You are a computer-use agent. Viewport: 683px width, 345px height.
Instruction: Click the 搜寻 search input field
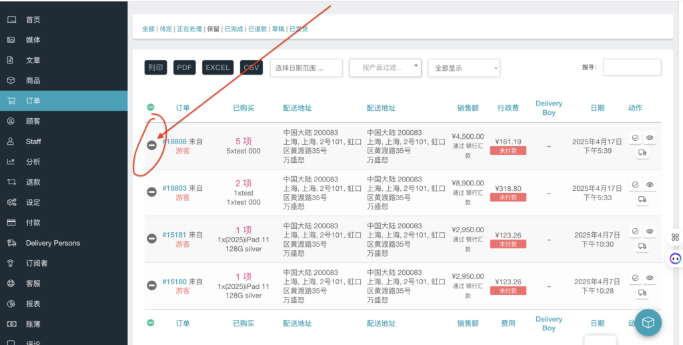coord(632,67)
